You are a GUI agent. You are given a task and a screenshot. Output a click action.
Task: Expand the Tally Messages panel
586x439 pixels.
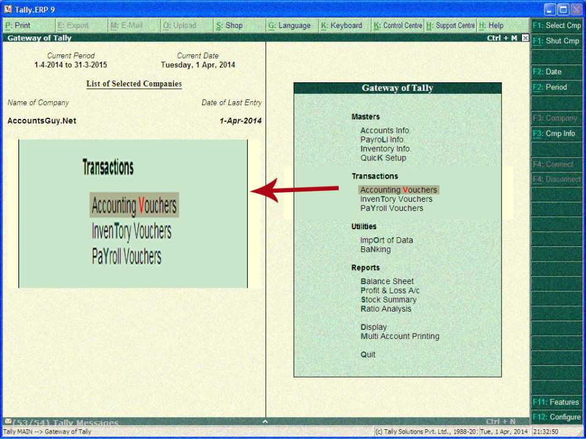coord(265,421)
